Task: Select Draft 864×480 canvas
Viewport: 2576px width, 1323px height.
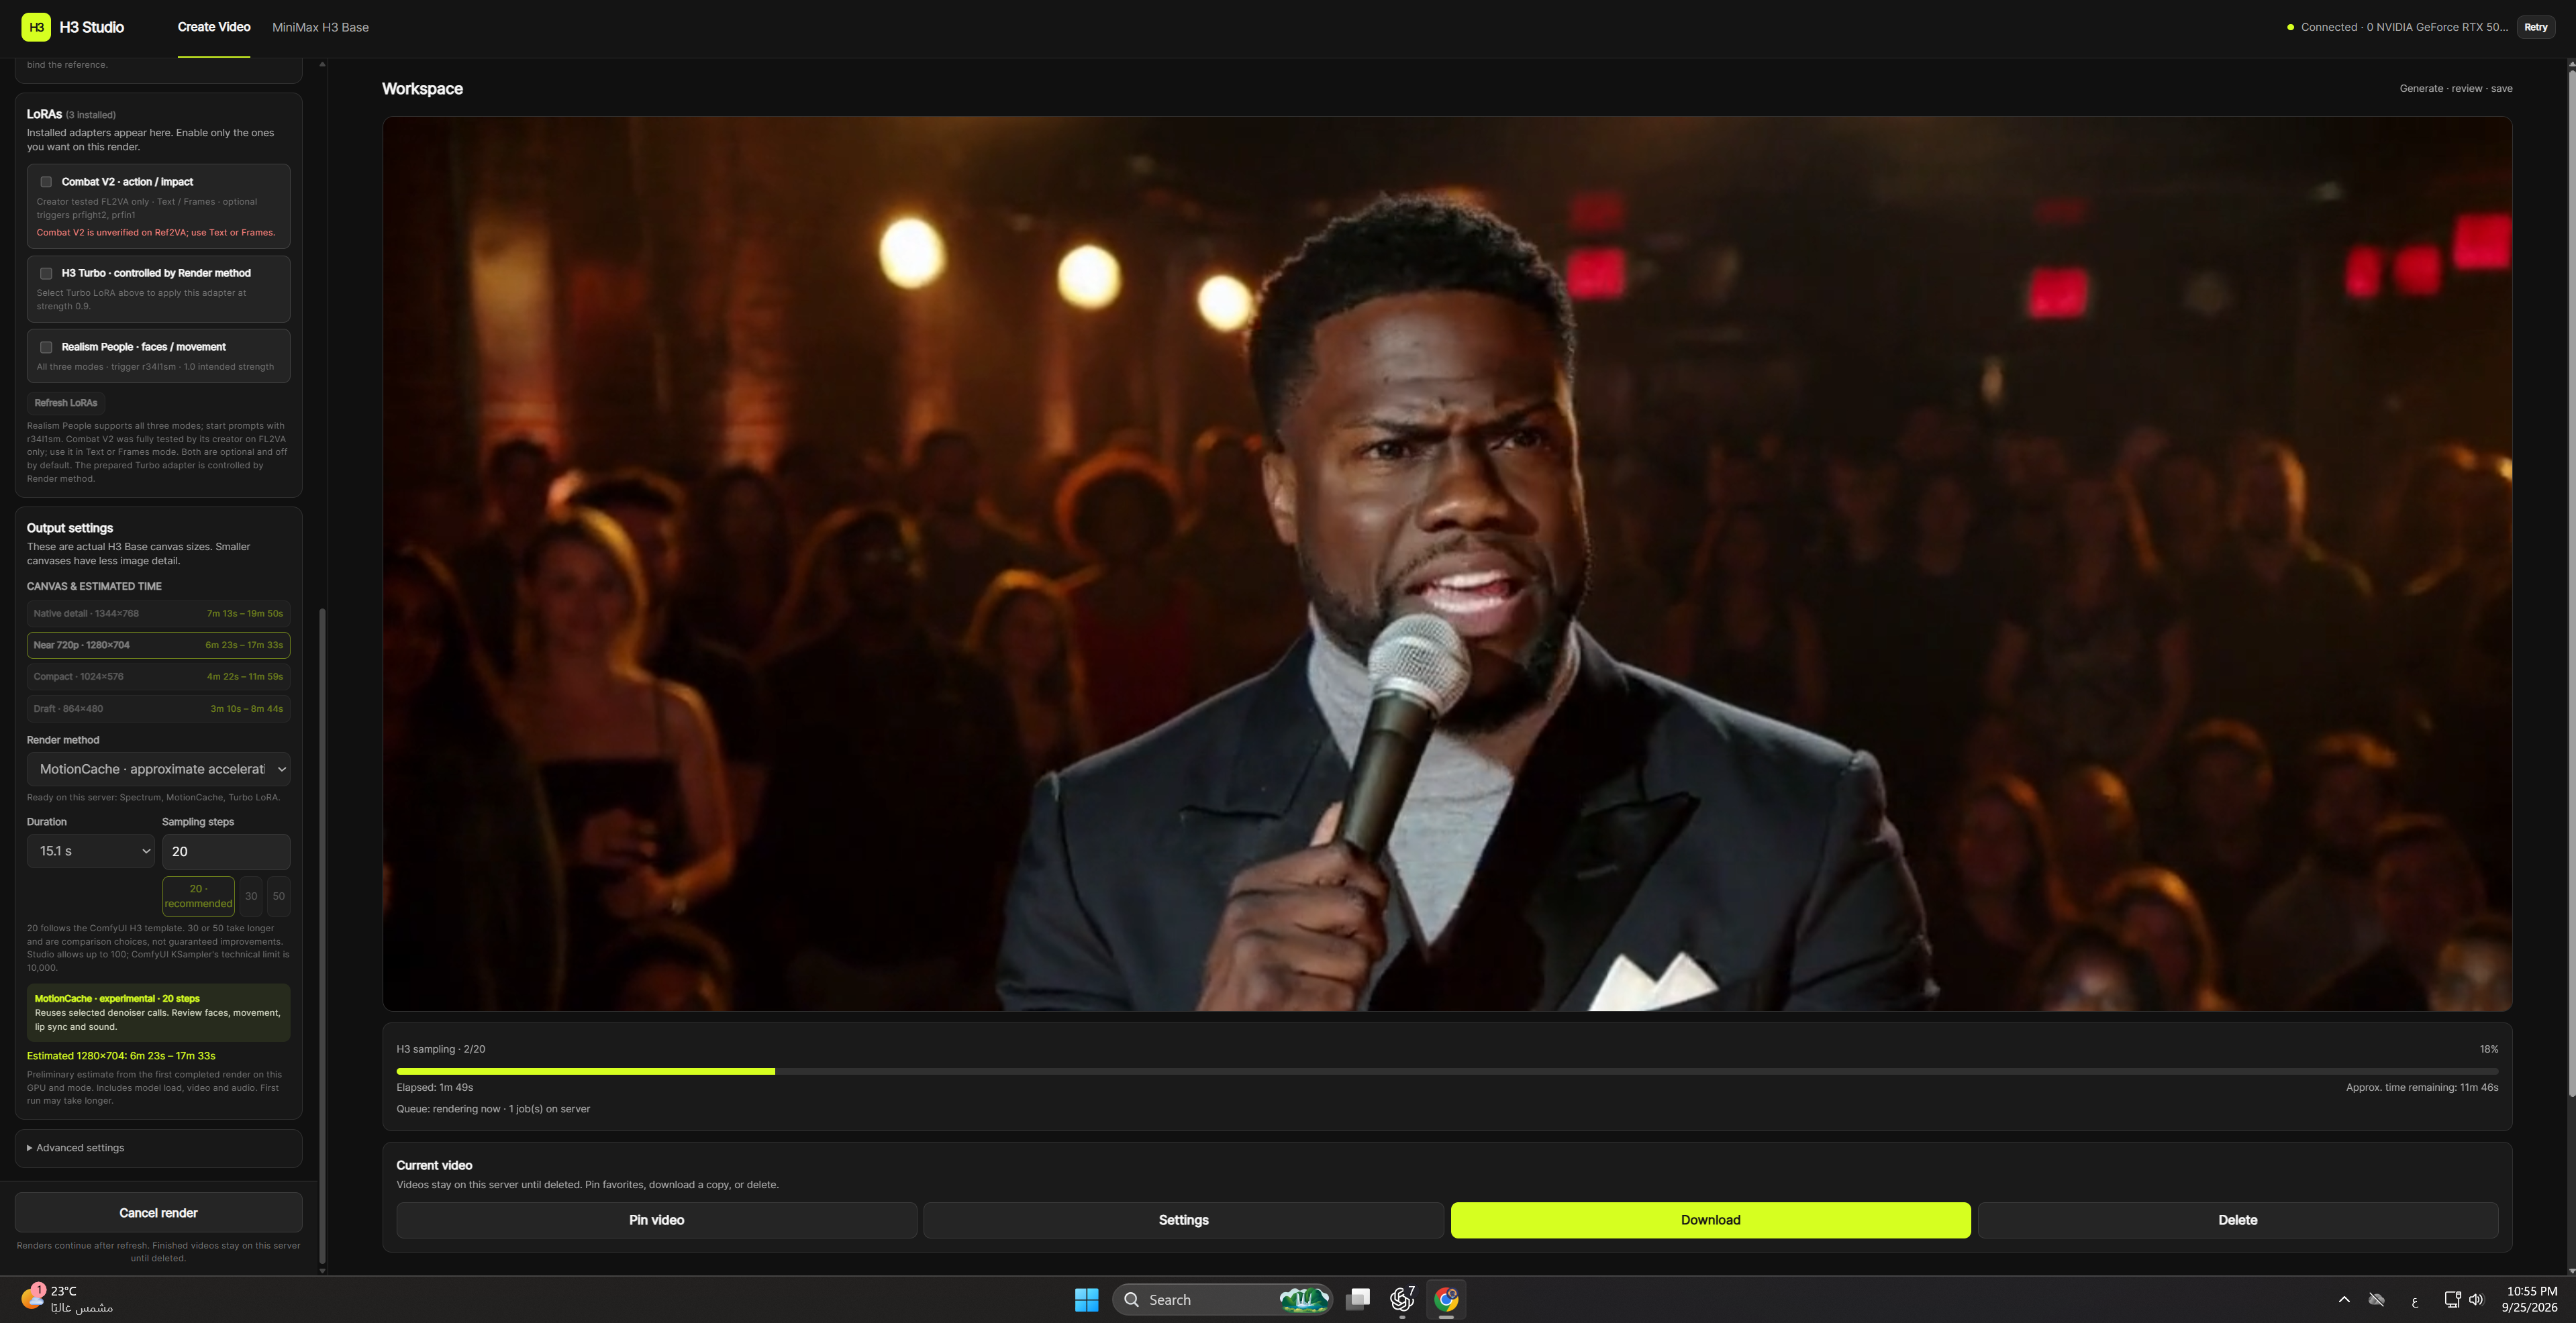Action: pyautogui.click(x=158, y=708)
